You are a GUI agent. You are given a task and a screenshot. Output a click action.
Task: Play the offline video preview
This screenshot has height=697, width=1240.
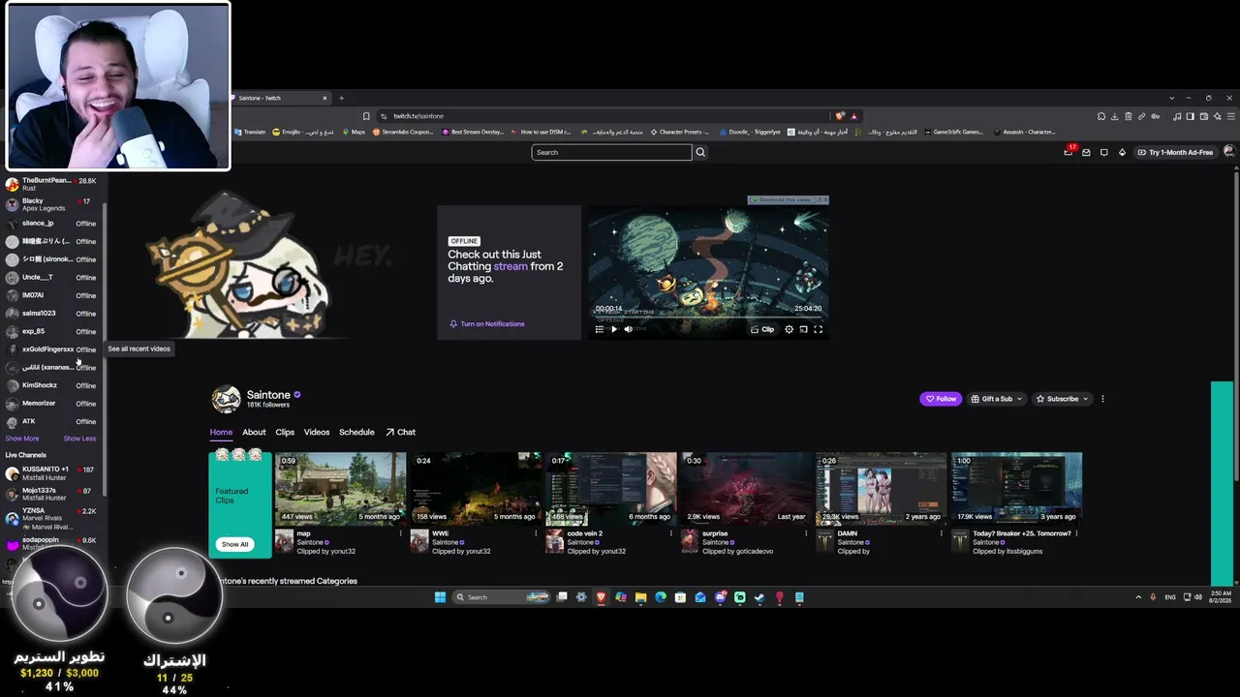tap(613, 329)
